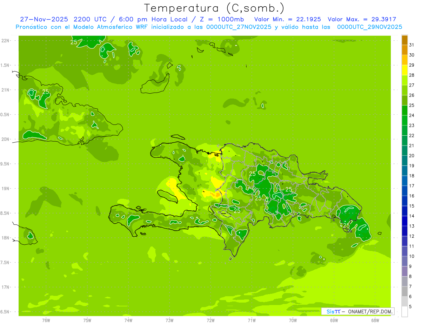The height and width of the screenshot is (325, 421).
Task: Click the '8.5N' latitude label
Action: [5, 213]
